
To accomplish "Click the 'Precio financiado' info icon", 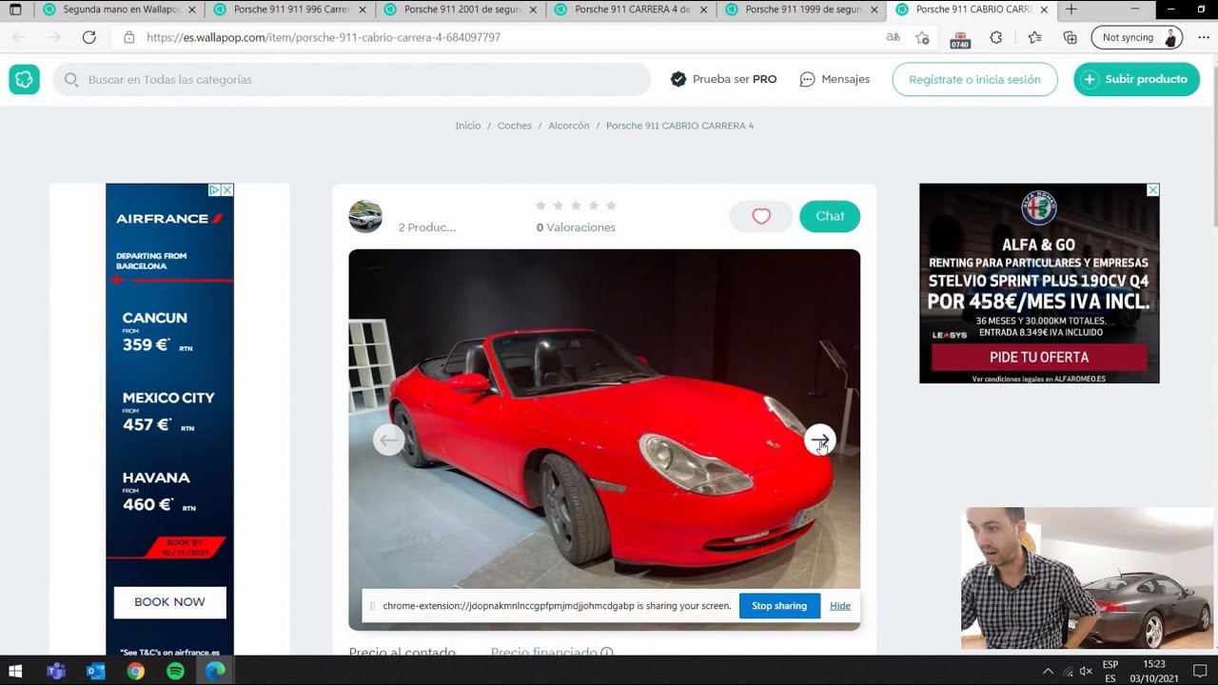I will coord(607,653).
